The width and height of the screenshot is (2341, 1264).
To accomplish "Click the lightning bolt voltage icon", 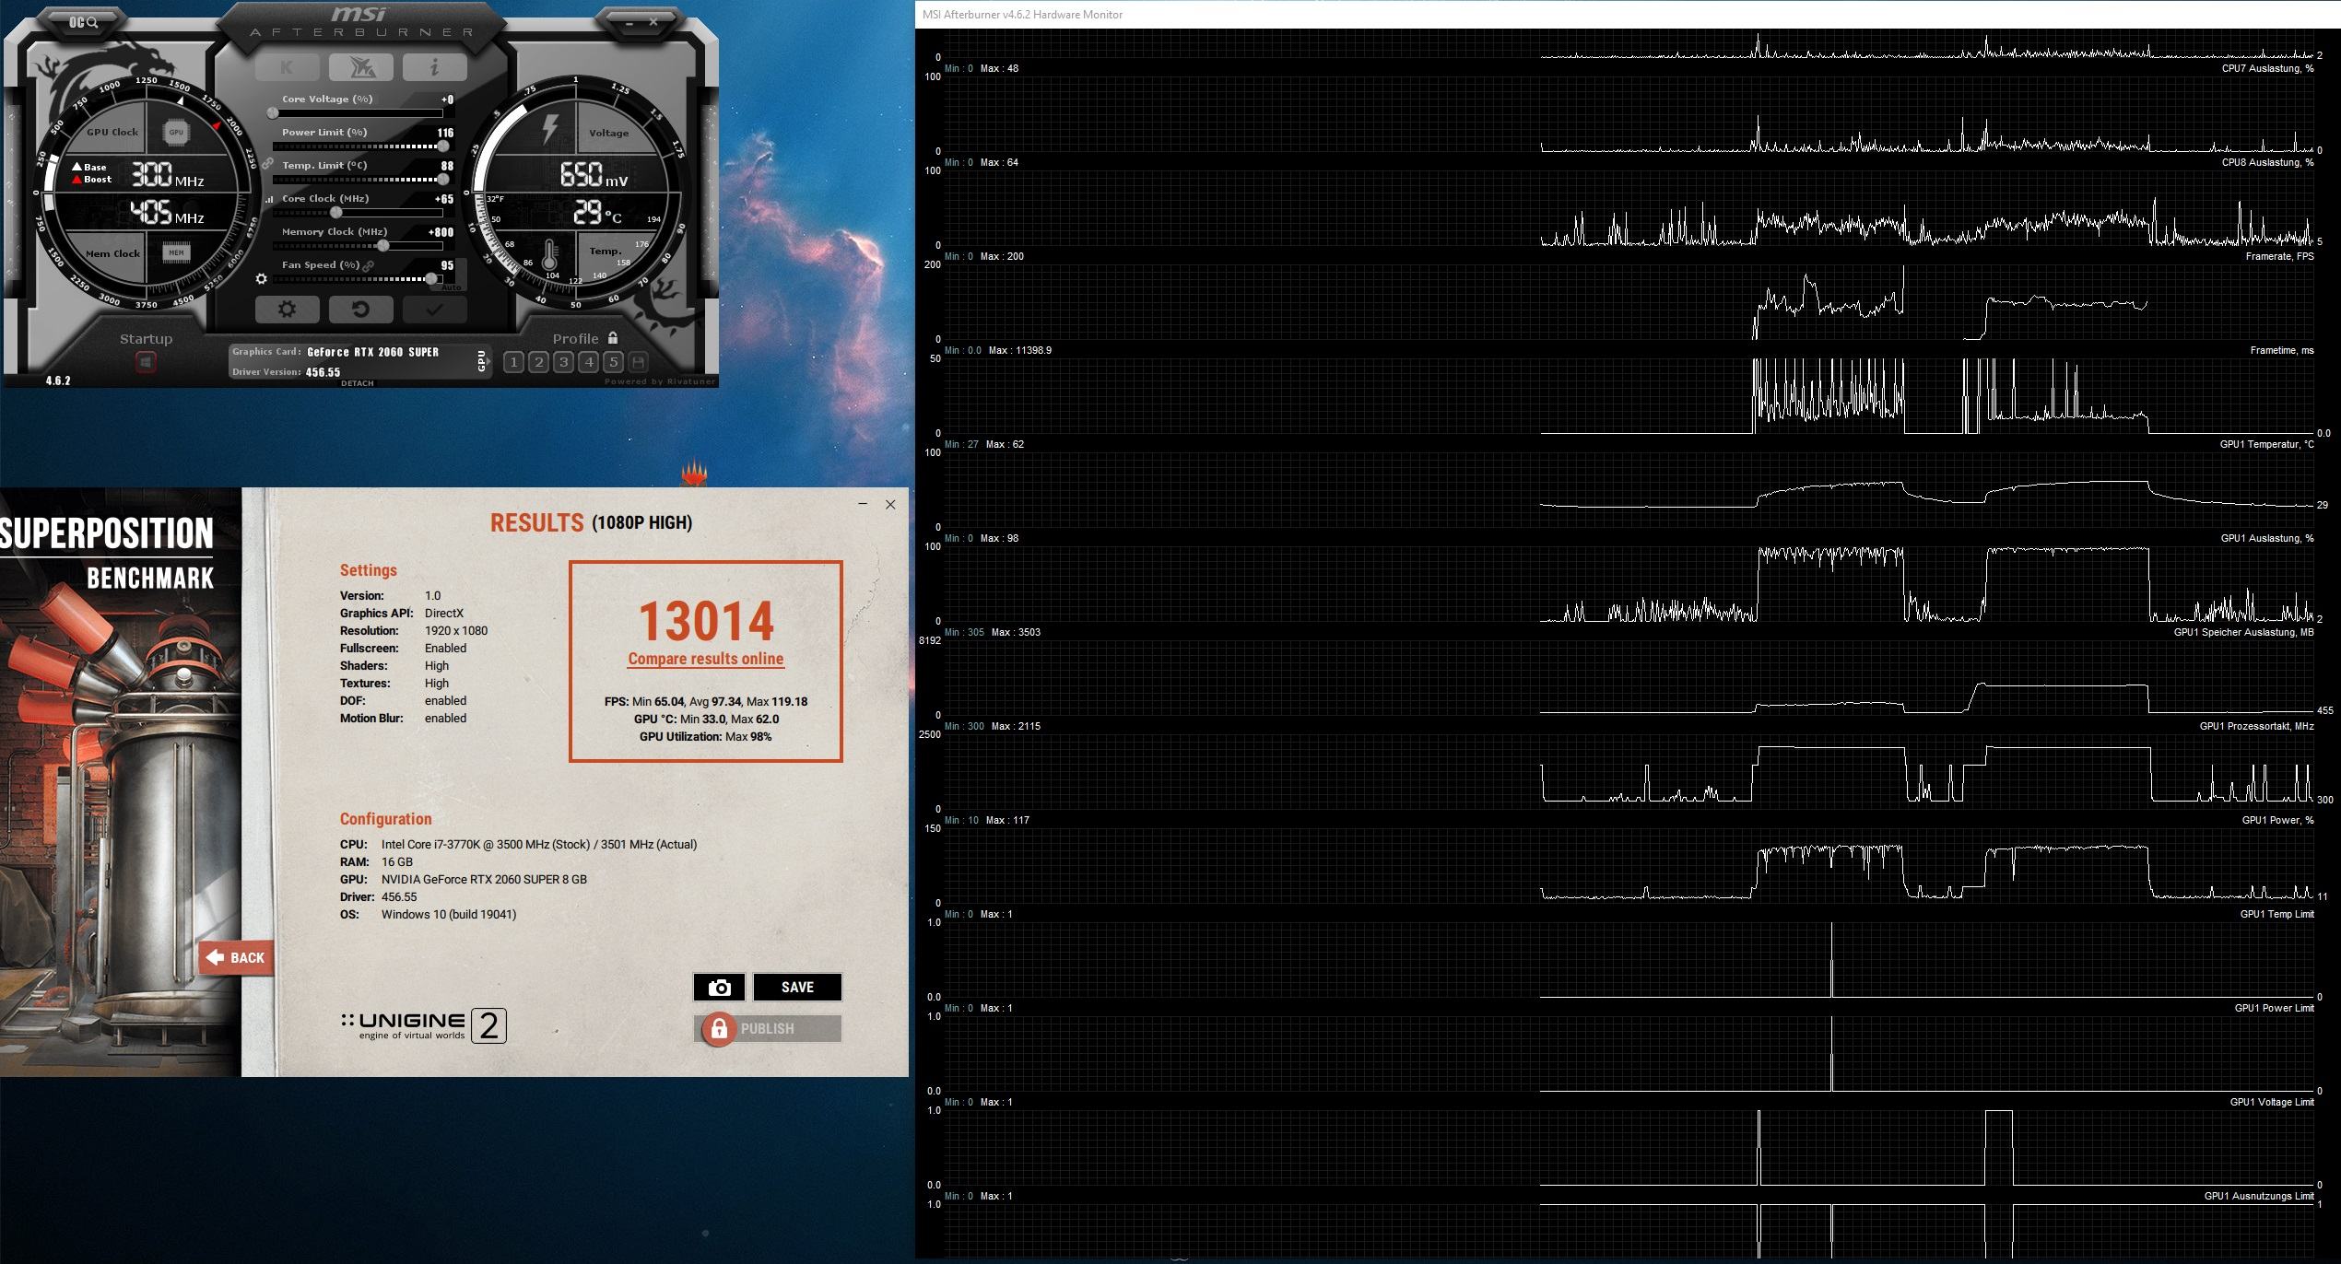I will point(550,129).
